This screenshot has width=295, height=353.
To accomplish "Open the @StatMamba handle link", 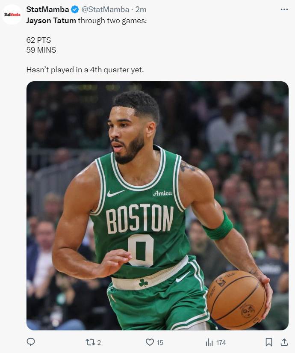I will click(105, 9).
